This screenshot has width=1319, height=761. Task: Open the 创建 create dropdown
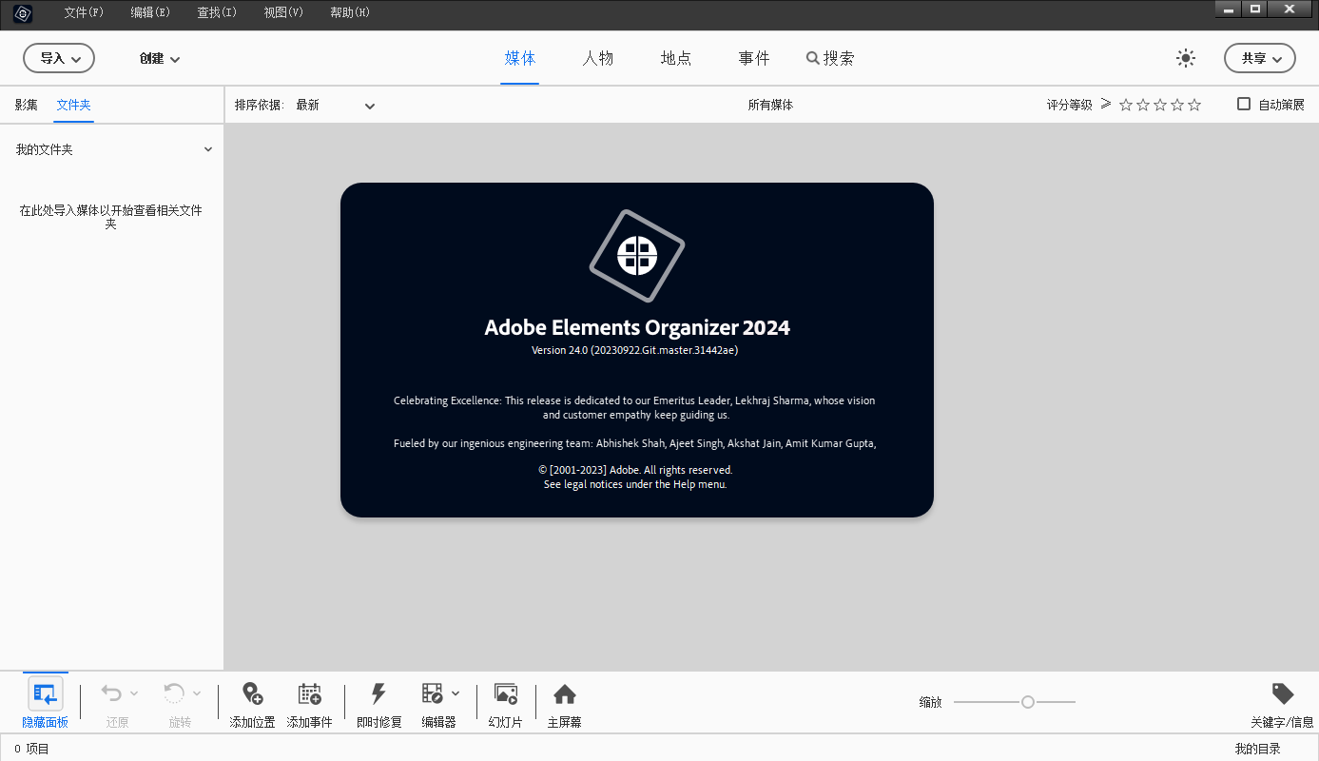[x=160, y=58]
